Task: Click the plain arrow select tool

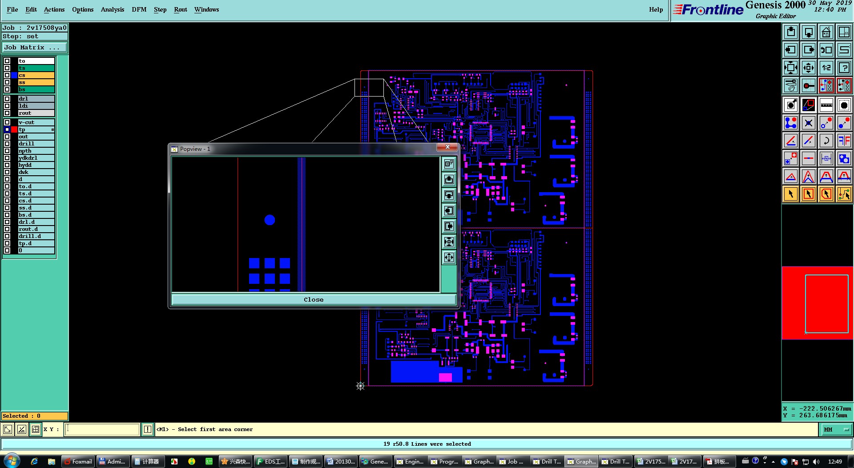Action: tap(791, 194)
